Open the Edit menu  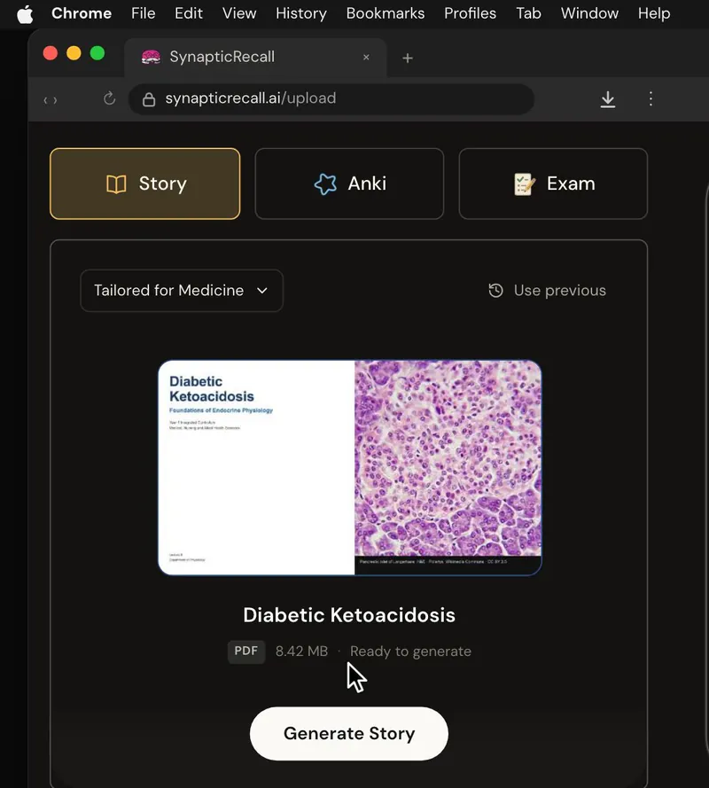point(189,13)
